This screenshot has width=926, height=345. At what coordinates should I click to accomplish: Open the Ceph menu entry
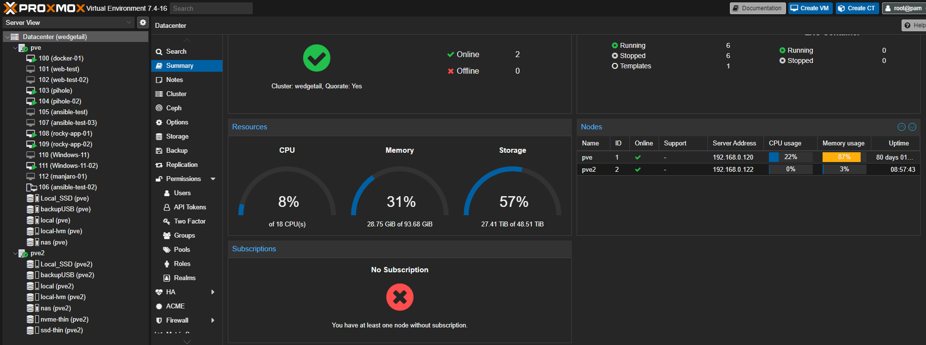click(x=174, y=108)
